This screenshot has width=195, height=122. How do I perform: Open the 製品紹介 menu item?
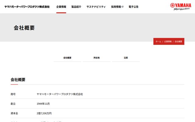pyautogui.click(x=76, y=7)
